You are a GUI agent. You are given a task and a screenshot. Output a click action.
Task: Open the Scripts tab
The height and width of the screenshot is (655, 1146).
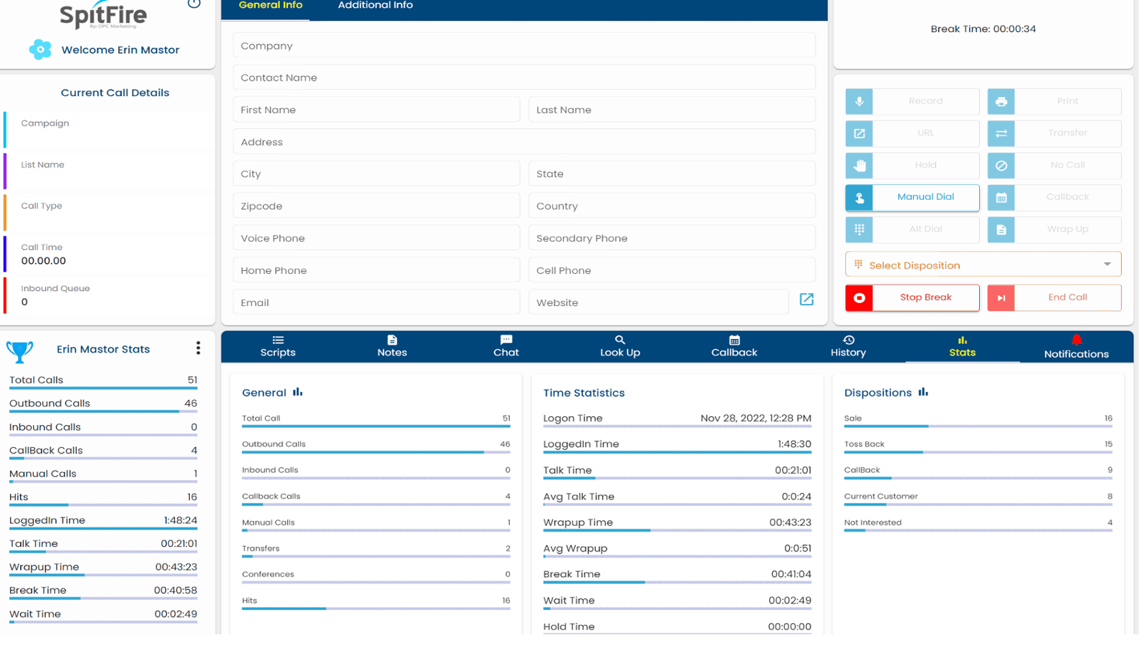[278, 347]
